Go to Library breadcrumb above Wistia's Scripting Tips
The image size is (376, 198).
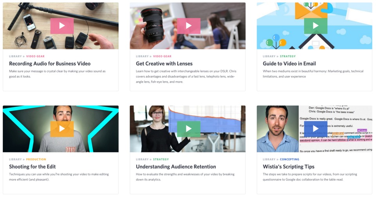click(269, 159)
